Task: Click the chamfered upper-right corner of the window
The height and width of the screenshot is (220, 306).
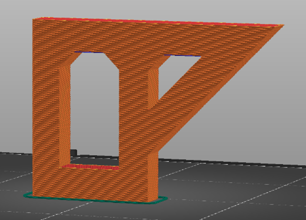Action: [x=112, y=61]
